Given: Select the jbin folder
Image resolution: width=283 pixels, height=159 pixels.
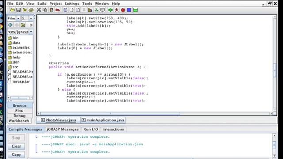Looking at the screenshot, I should pos(14,62).
